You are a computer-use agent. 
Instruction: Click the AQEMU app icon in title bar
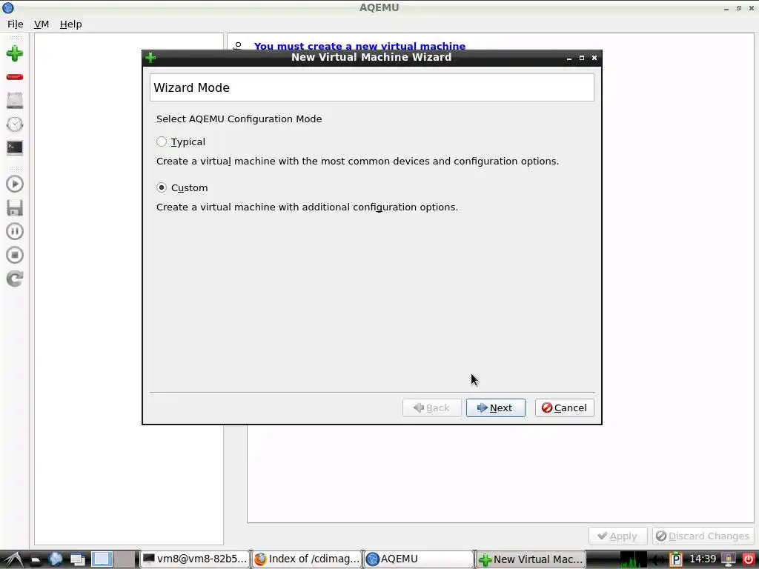pyautogui.click(x=7, y=7)
